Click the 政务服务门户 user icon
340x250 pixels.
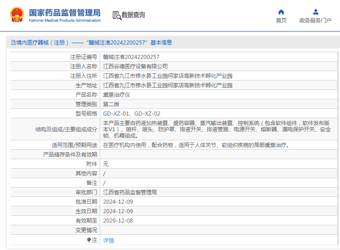(x=316, y=12)
